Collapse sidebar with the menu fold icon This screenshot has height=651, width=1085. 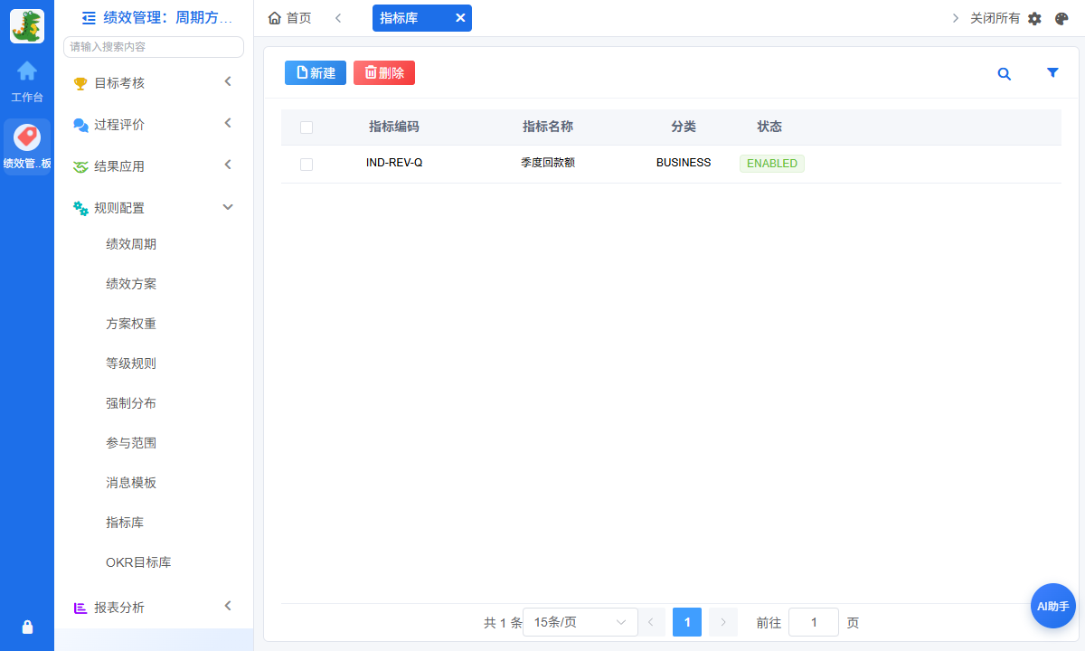tap(89, 17)
